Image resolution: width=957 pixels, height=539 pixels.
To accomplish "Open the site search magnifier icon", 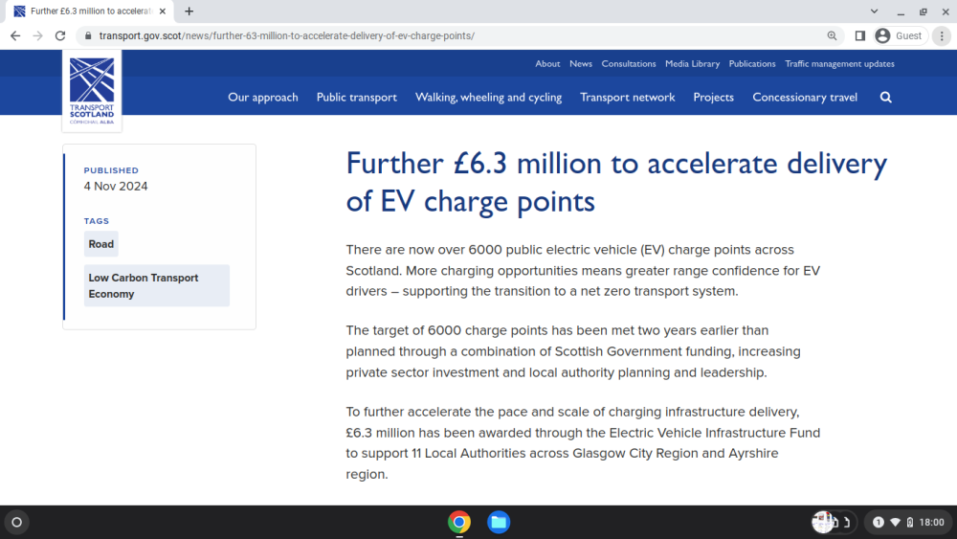I will click(885, 97).
